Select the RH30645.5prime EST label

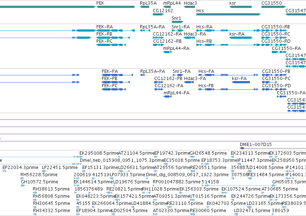click(x=51, y=203)
